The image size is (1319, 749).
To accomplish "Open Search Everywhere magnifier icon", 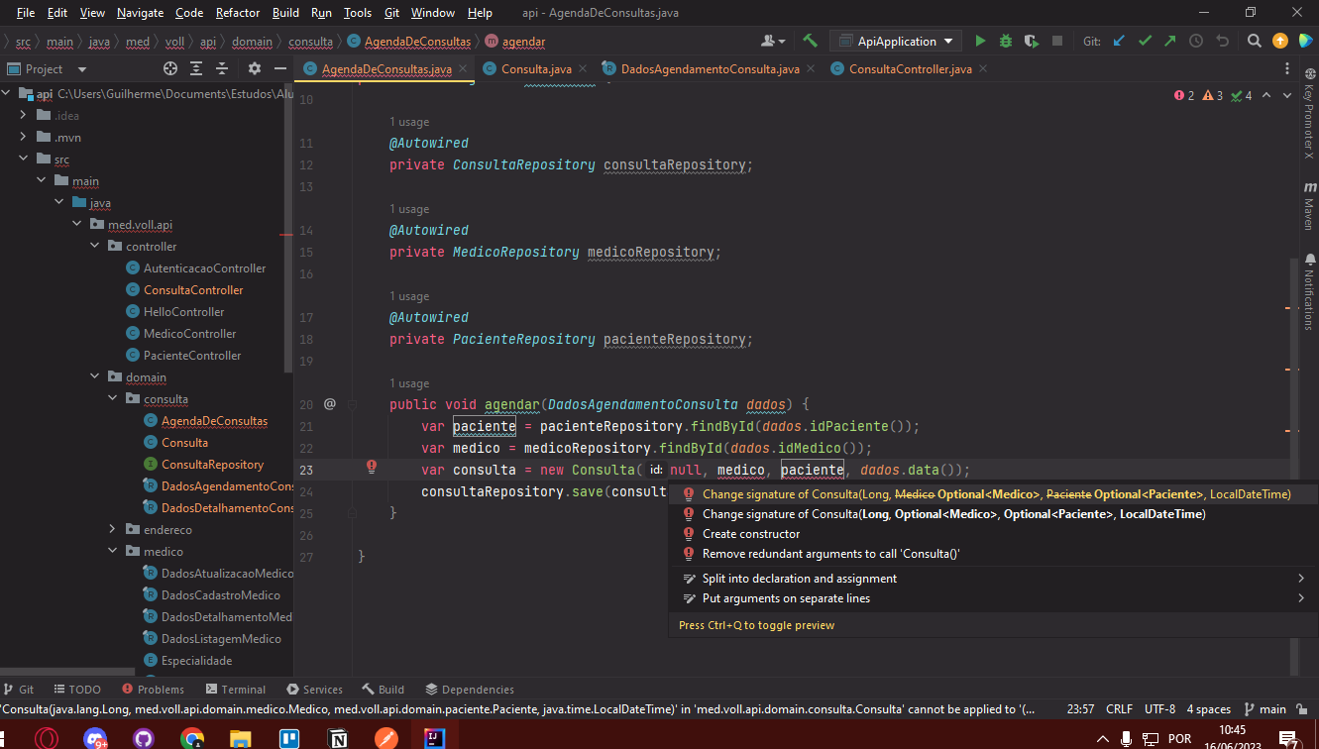I will point(1255,41).
